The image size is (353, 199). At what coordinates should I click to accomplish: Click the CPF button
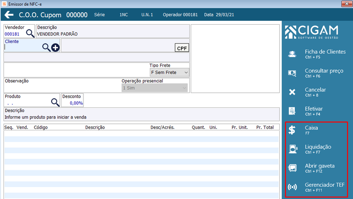pyautogui.click(x=182, y=48)
